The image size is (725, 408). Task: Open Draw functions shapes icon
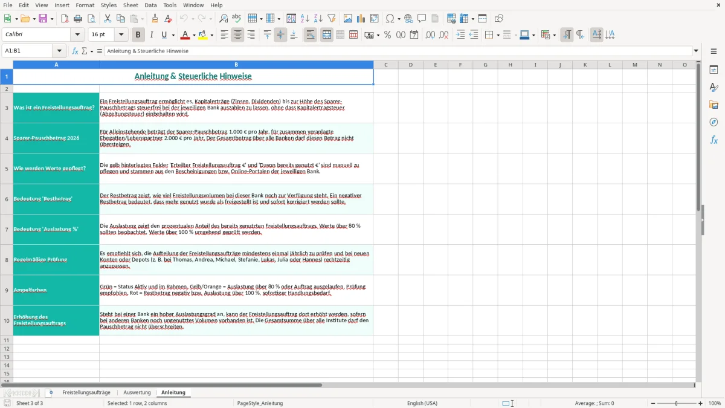click(499, 19)
